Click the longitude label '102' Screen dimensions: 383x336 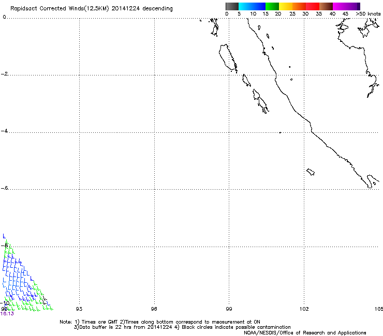(x=304, y=309)
